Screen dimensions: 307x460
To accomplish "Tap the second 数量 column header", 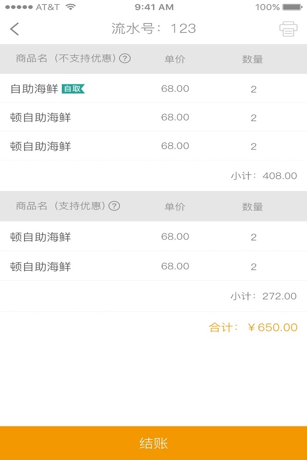I will coord(253,207).
